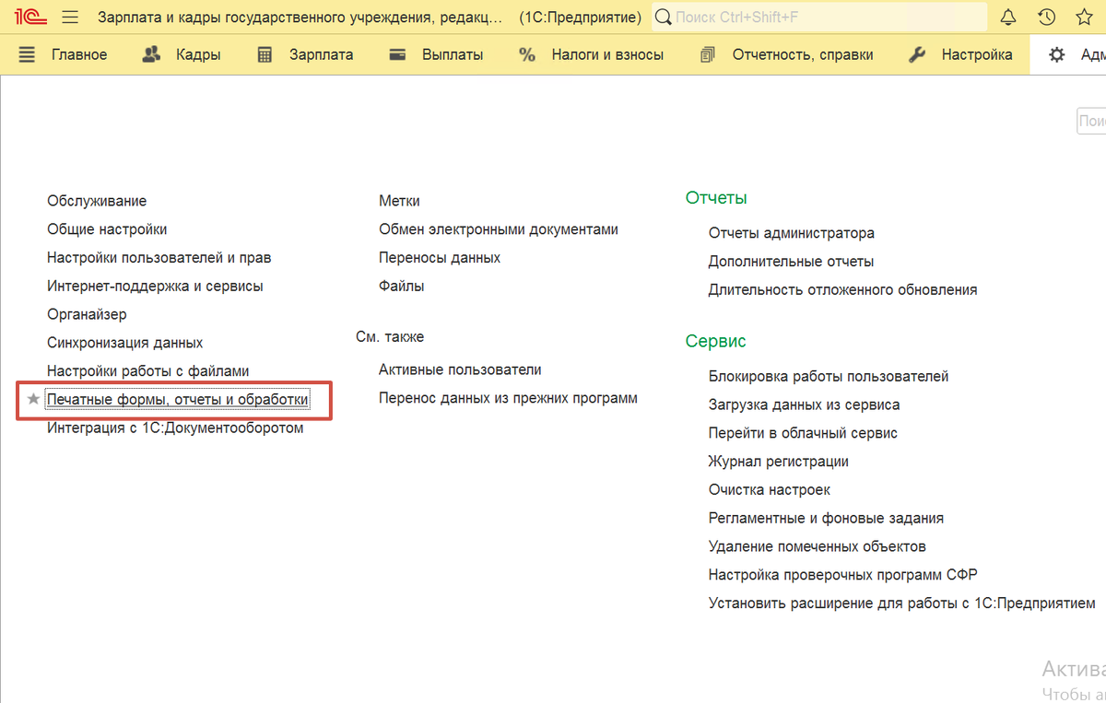1106x703 pixels.
Task: Click the search magnifier icon
Action: pyautogui.click(x=663, y=17)
